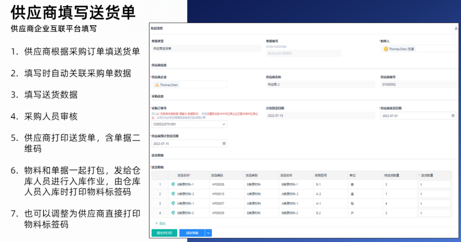Screen dimensions: 461x242
Task: Click 规格型号 cell B-1
Action: [x=318, y=185]
